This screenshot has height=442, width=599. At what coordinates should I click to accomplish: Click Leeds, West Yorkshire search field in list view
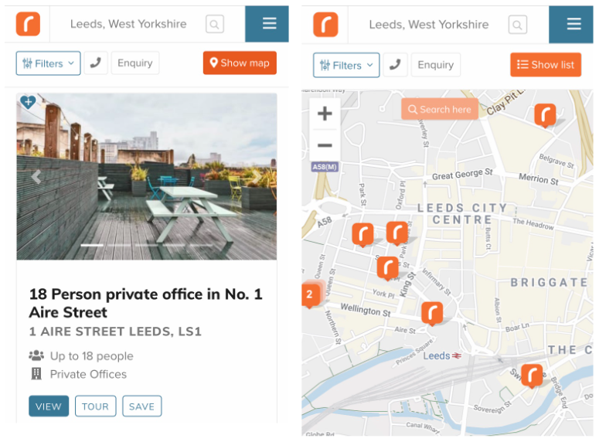pyautogui.click(x=128, y=24)
